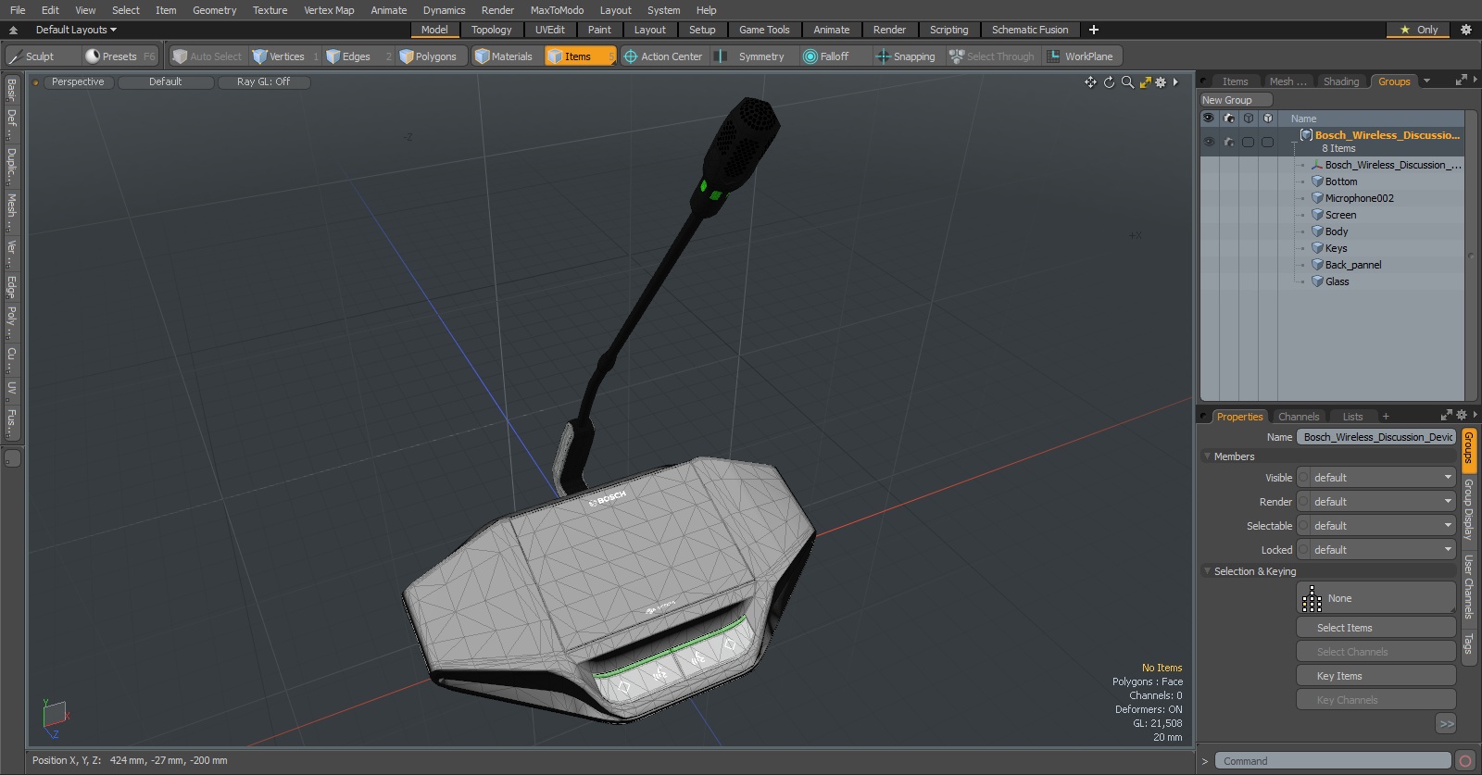Open application settings gear in top bar
This screenshot has width=1482, height=775.
tap(1465, 30)
